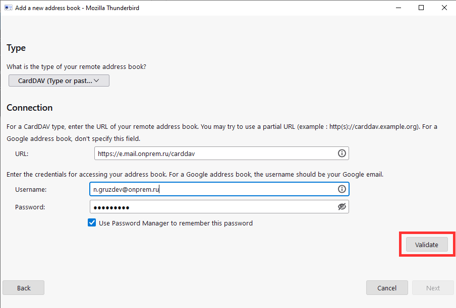Click the "Username:" field label
456x308 pixels.
tap(31, 189)
